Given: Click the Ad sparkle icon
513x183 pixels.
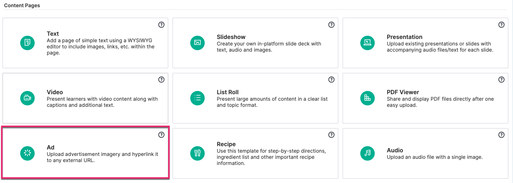Looking at the screenshot, I should (x=27, y=153).
